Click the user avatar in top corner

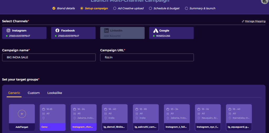point(265,1)
